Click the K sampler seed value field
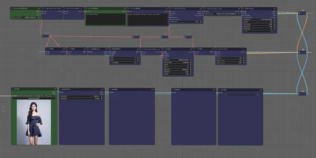The height and width of the screenshot is (158, 316). (178, 60)
